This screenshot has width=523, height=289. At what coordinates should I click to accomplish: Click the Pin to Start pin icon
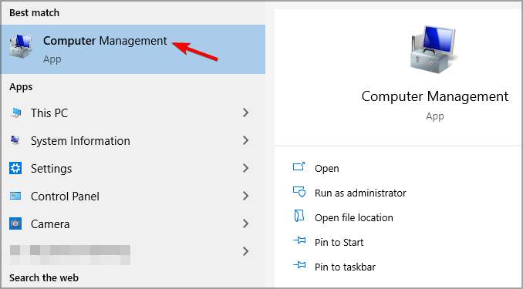[x=299, y=240]
